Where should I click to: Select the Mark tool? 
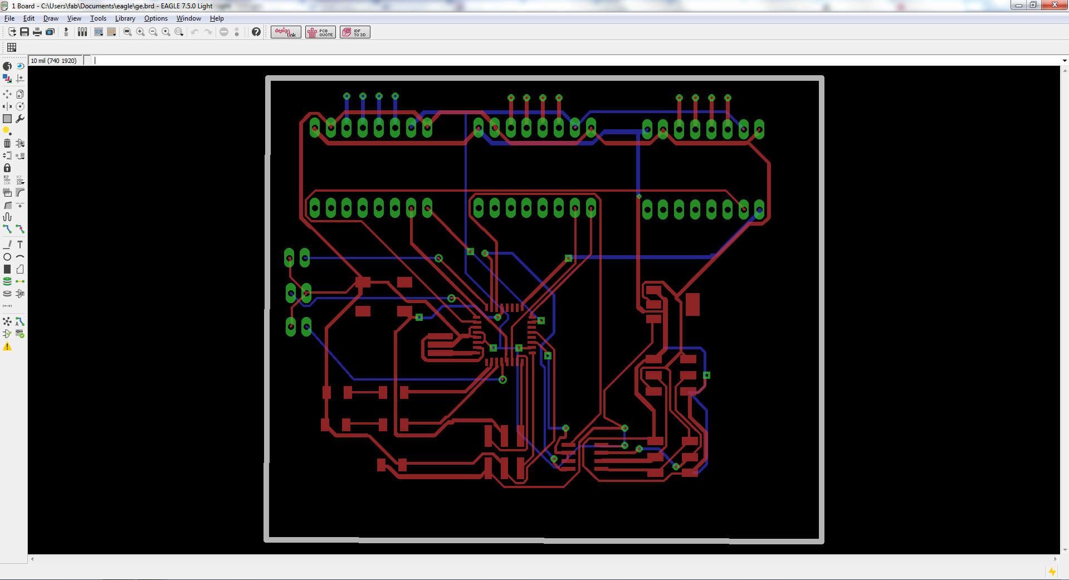click(x=20, y=79)
